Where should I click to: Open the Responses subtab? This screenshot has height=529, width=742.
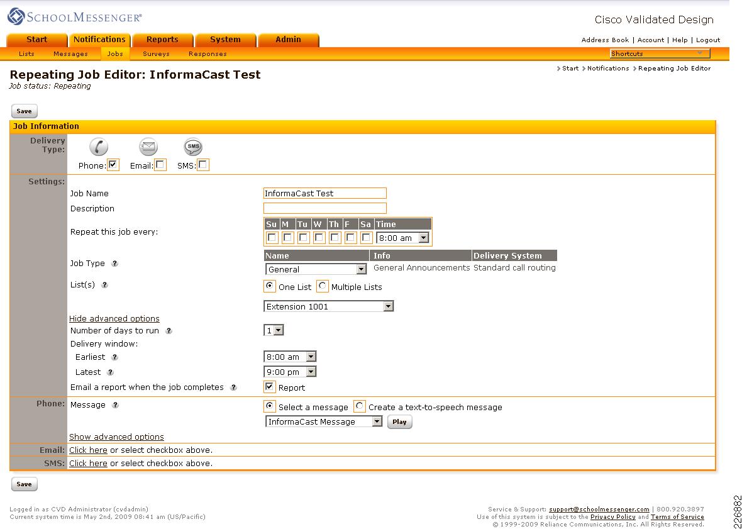(208, 54)
